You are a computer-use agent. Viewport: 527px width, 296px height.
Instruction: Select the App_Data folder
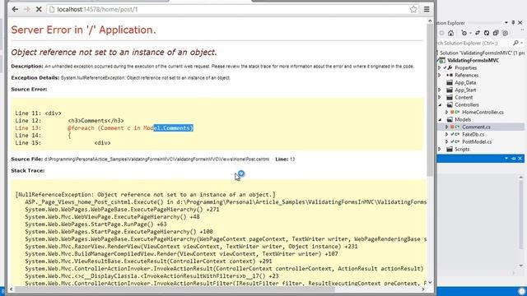click(x=465, y=82)
